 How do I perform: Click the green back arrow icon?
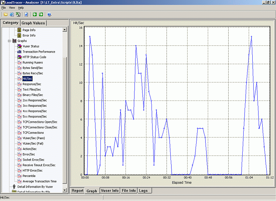[x=35, y=14]
